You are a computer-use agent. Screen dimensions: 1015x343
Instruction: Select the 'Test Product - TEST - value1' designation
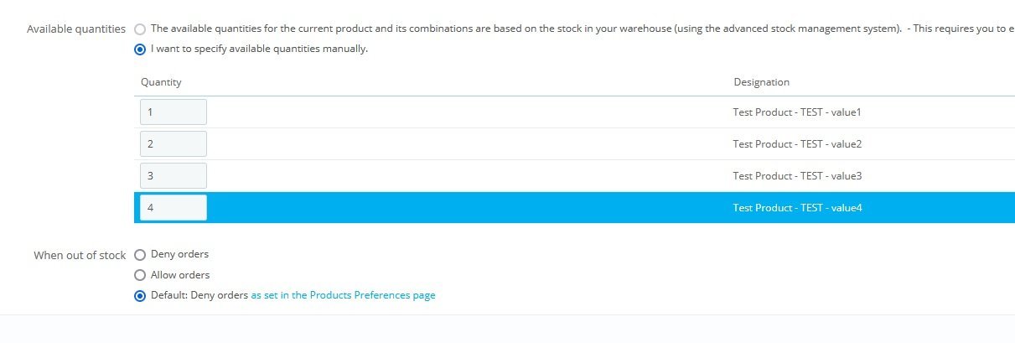797,112
